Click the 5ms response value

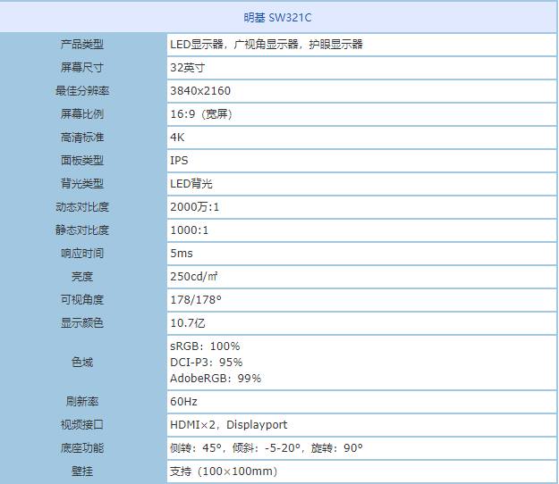(x=182, y=254)
